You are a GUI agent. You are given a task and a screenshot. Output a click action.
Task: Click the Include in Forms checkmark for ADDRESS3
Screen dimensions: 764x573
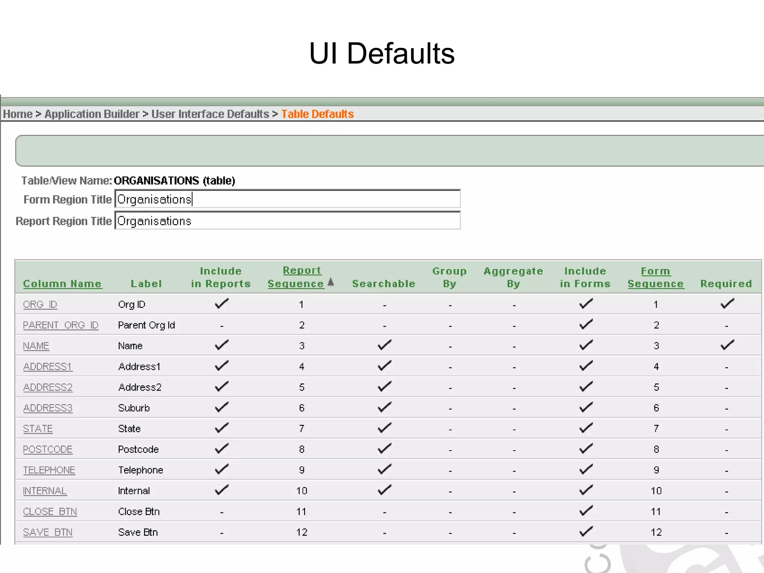pyautogui.click(x=586, y=407)
